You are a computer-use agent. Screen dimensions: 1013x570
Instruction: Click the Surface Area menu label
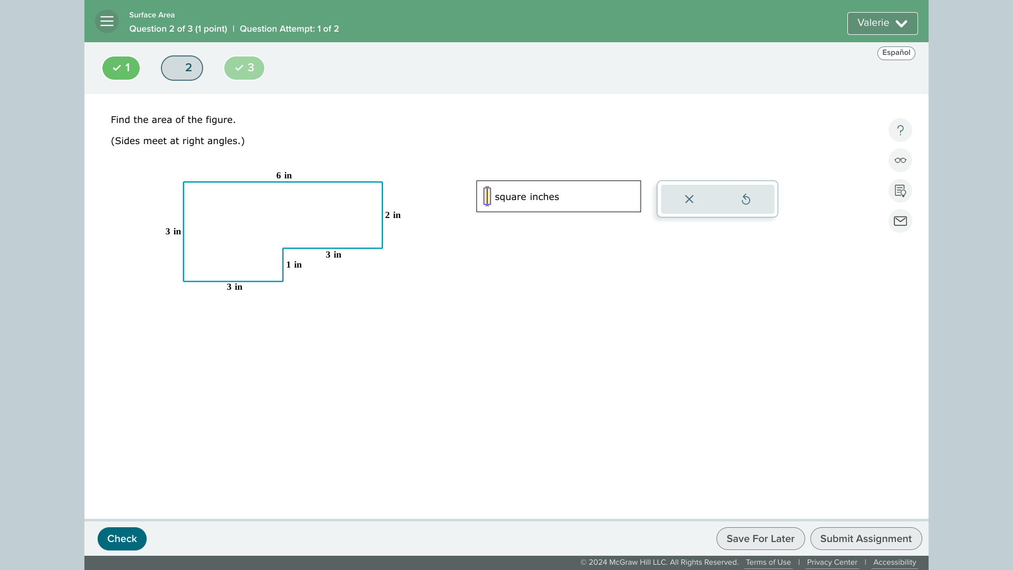click(x=151, y=15)
